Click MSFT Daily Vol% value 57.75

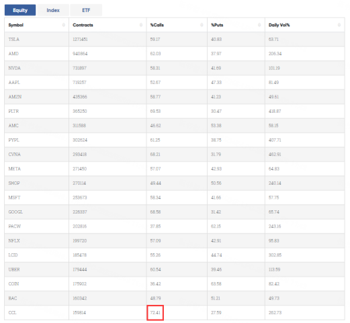pos(273,197)
